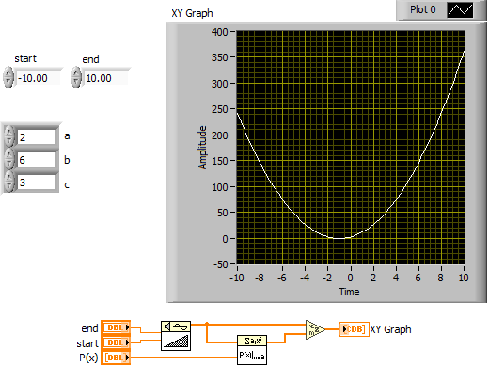Click the end DBL control terminal
Image resolution: width=489 pixels, height=382 pixels.
[116, 327]
